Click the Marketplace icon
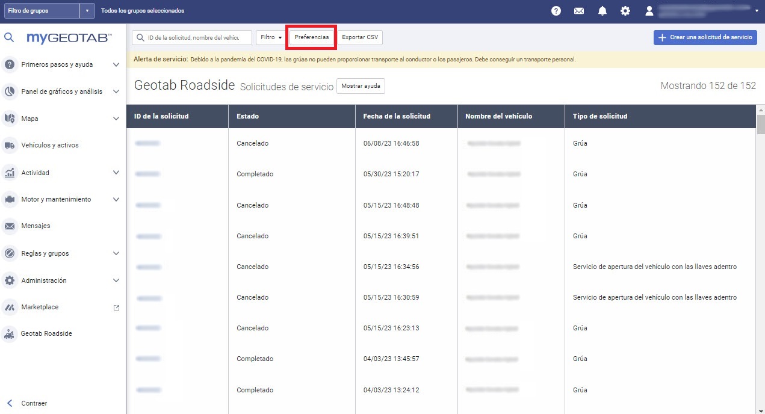 10,307
